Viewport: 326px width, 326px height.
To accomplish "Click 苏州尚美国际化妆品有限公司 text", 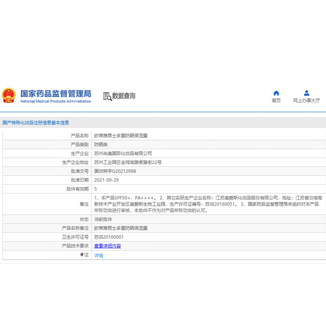I will tap(123, 154).
